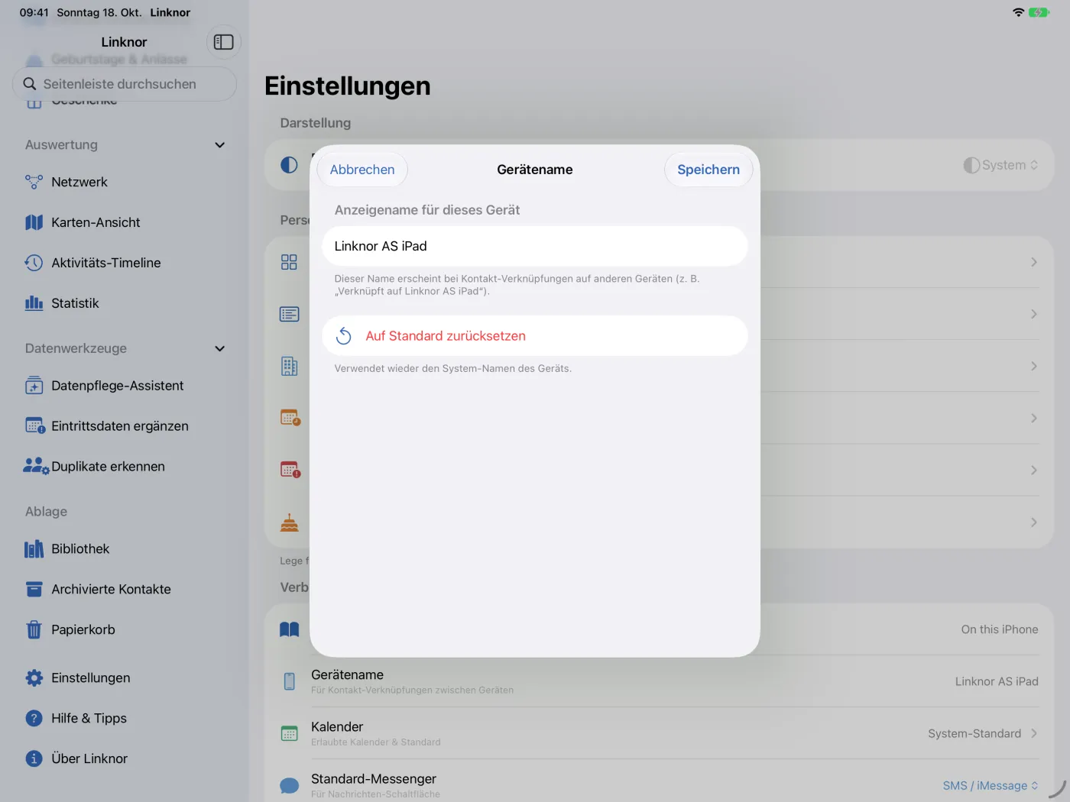Open the Über Linknor info icon

pyautogui.click(x=34, y=759)
